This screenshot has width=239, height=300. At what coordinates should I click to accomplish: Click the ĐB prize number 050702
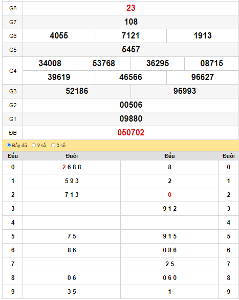tap(131, 133)
